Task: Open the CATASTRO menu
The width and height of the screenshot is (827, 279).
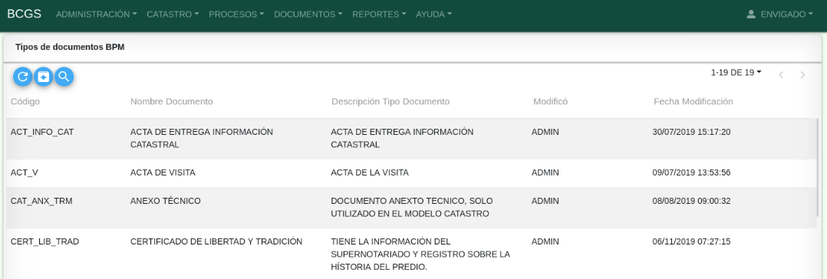Action: coord(173,15)
